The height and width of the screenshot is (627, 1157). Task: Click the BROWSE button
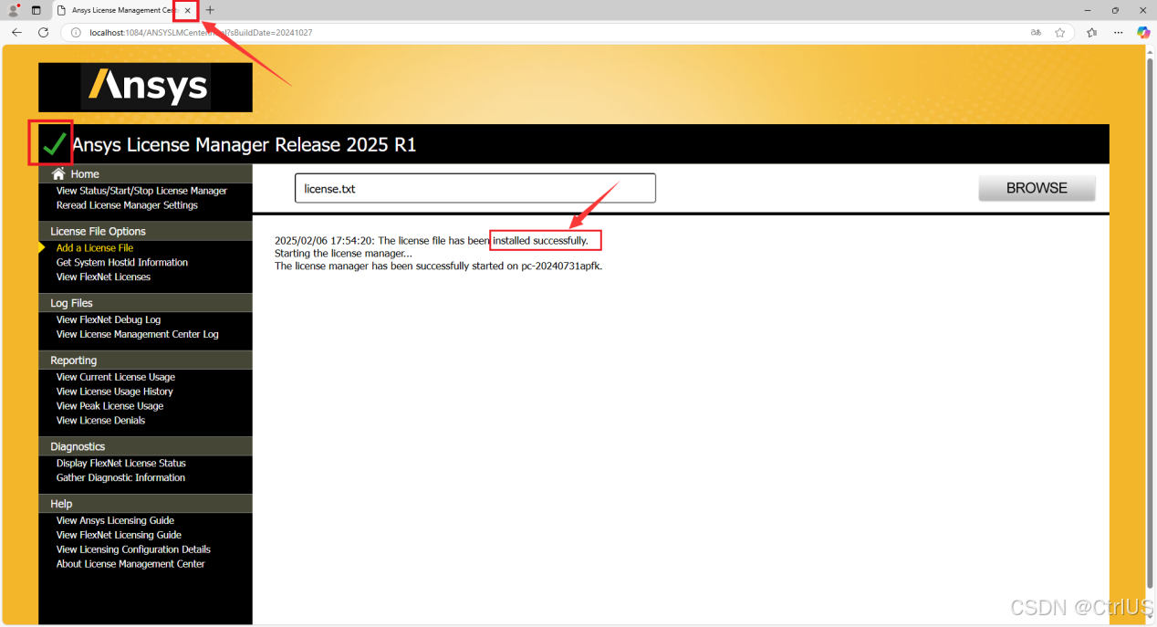(x=1037, y=188)
